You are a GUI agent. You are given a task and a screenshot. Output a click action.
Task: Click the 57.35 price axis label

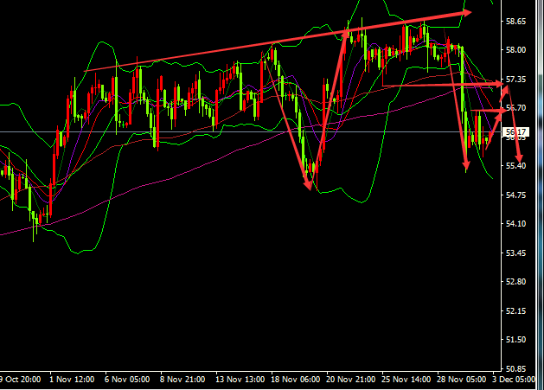tap(515, 80)
